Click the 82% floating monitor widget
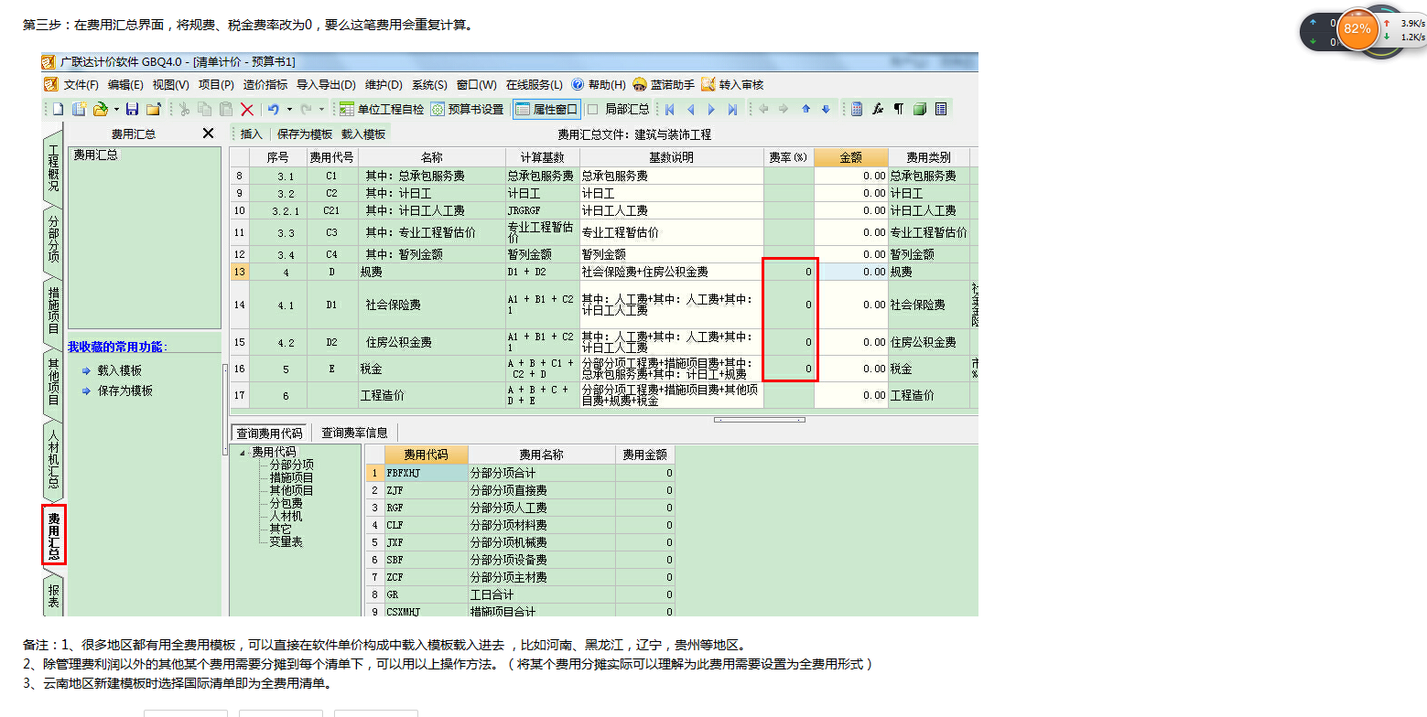This screenshot has height=717, width=1427. pyautogui.click(x=1357, y=28)
